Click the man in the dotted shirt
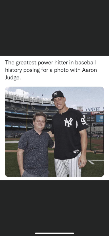Screen dimensions: 109x236 click(36, 144)
